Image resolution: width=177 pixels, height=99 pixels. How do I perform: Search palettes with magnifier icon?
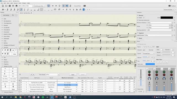tap(13, 15)
